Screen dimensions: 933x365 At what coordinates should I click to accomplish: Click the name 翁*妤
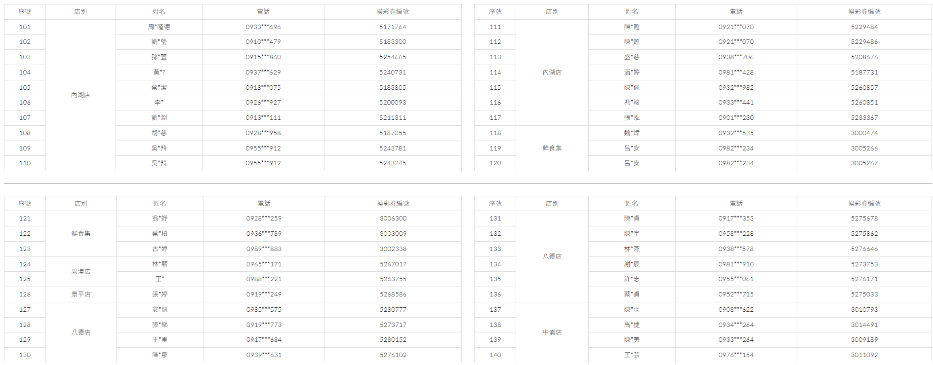(160, 219)
